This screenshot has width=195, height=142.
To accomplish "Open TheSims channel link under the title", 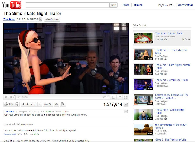I will (9, 19).
